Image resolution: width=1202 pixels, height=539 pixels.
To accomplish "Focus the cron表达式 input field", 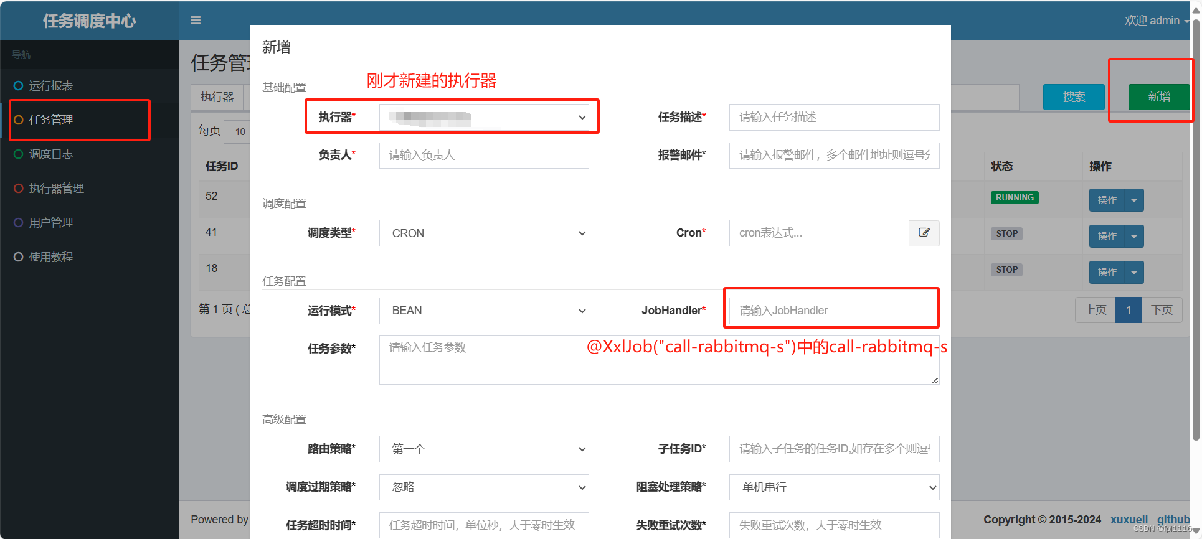I will coord(819,233).
